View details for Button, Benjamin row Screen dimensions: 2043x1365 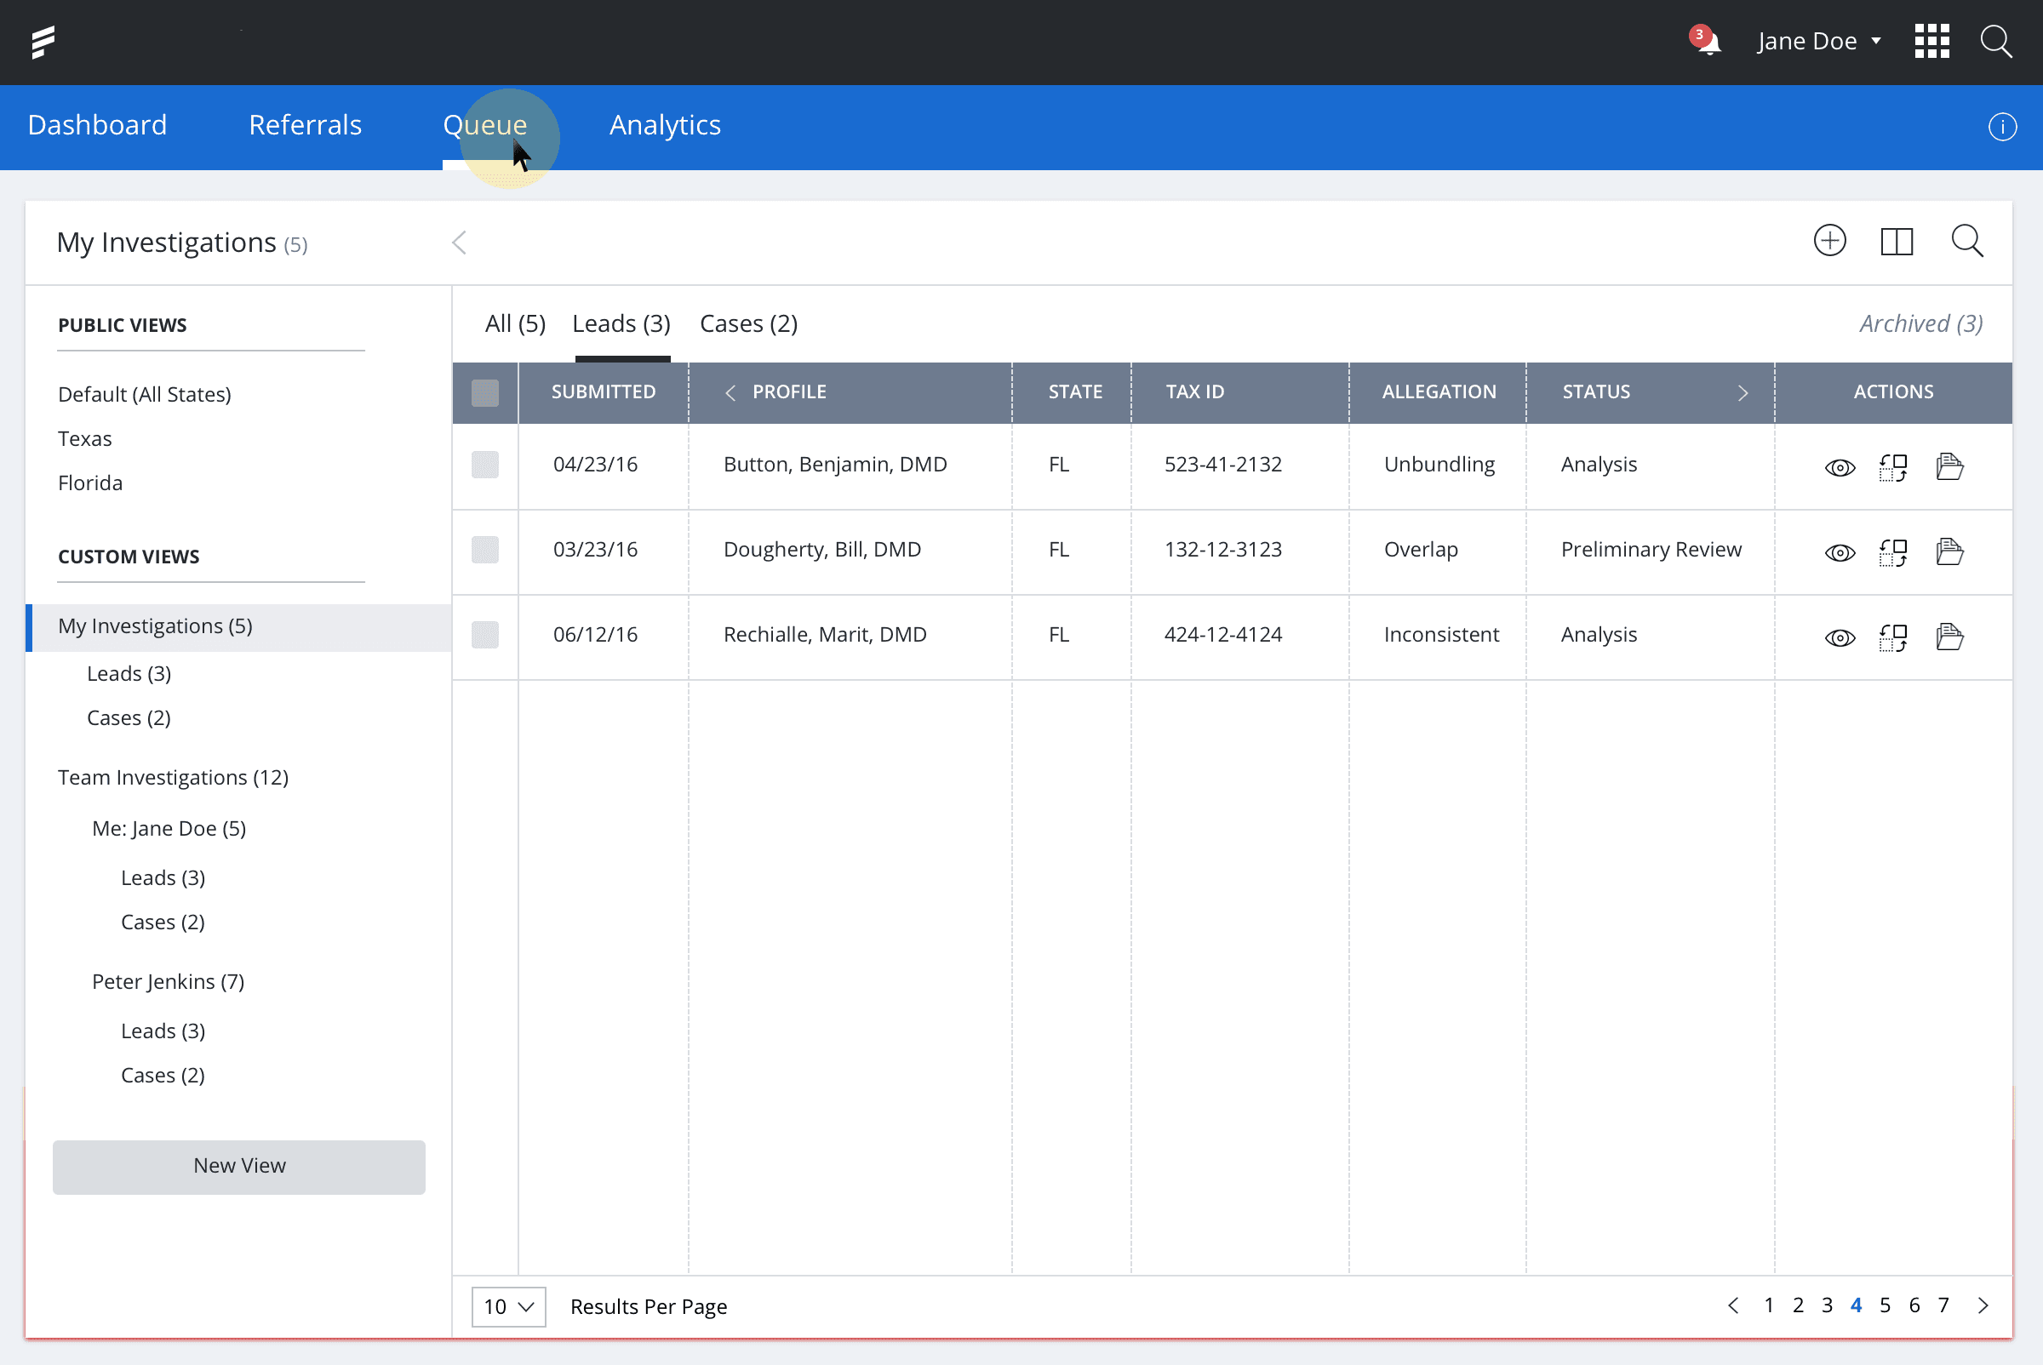[1840, 467]
